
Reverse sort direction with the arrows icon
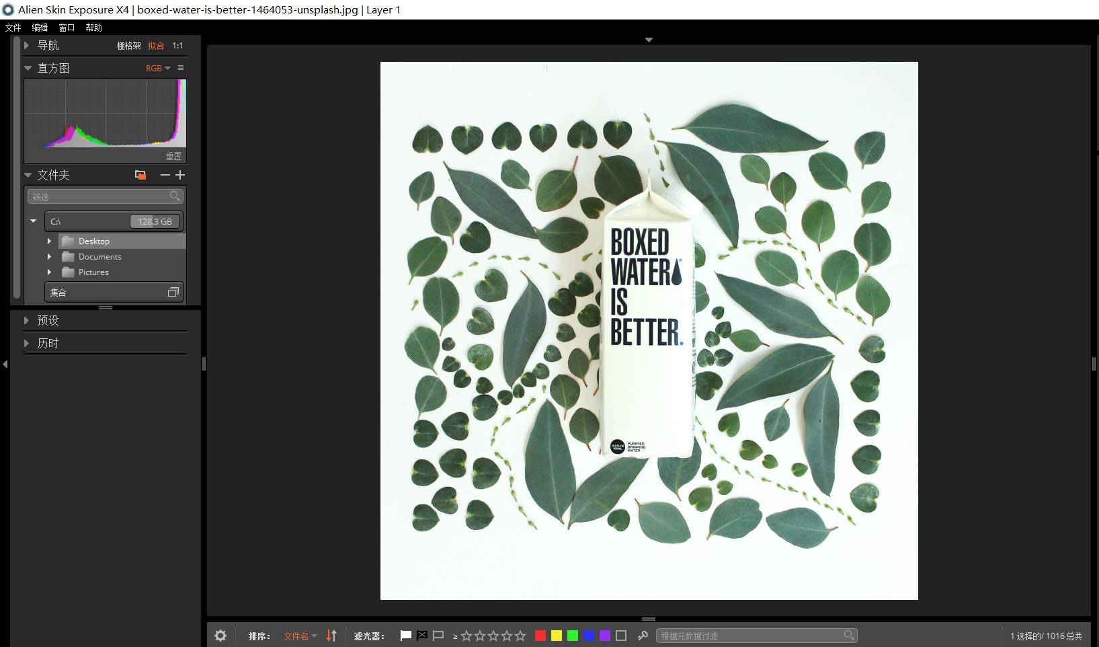point(331,636)
